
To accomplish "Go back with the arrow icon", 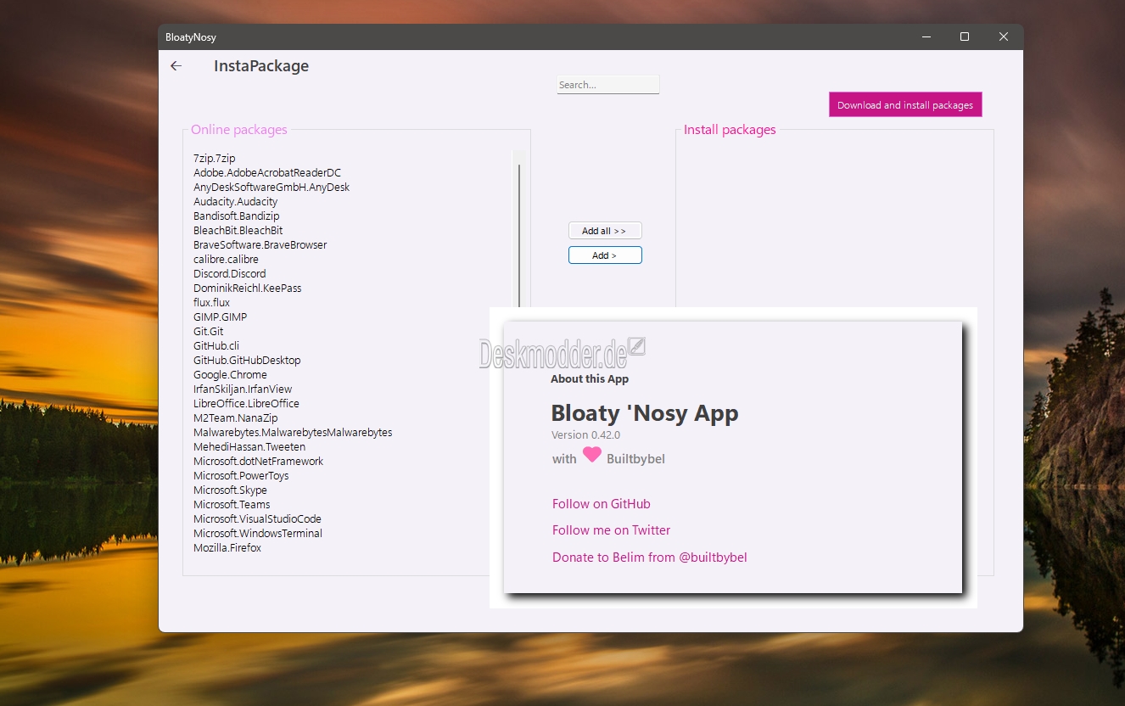I will click(x=176, y=66).
